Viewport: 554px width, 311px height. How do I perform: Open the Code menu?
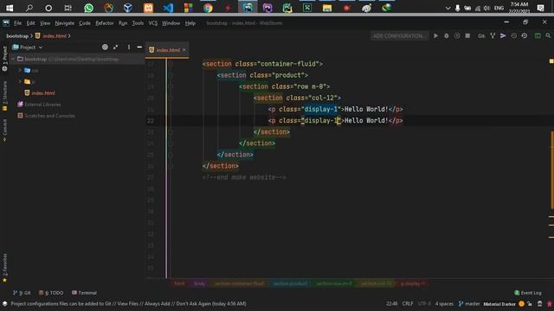point(85,23)
